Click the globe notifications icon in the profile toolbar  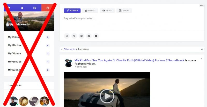pyautogui.click(x=9, y=8)
